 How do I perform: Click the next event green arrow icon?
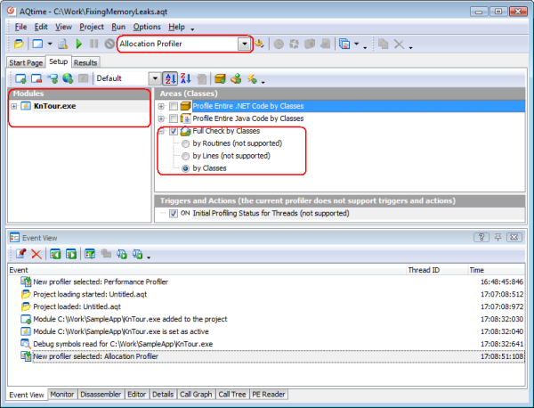click(x=71, y=254)
